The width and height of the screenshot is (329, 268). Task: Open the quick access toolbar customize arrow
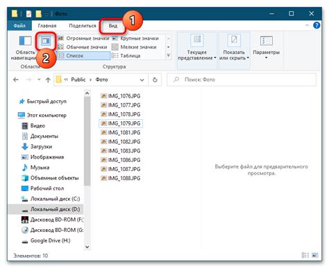click(47, 14)
